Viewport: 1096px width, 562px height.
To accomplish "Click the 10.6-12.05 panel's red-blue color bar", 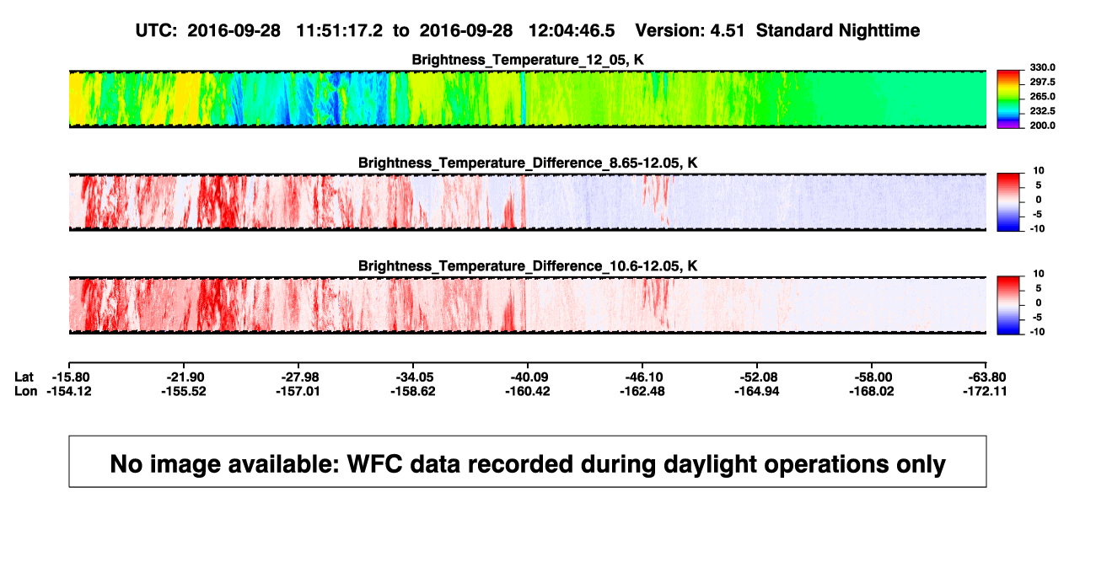I will 1010,303.
